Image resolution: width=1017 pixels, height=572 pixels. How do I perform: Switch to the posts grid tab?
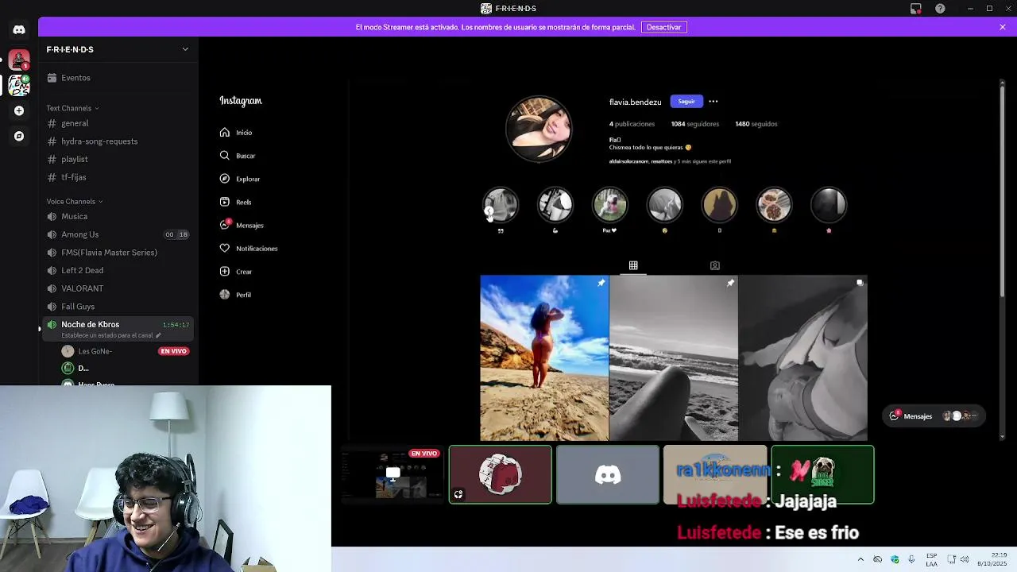pyautogui.click(x=633, y=265)
